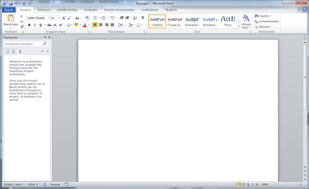The image size is (309, 189).
Task: Click the Copy icon in clipboard group
Action: tap(21, 21)
